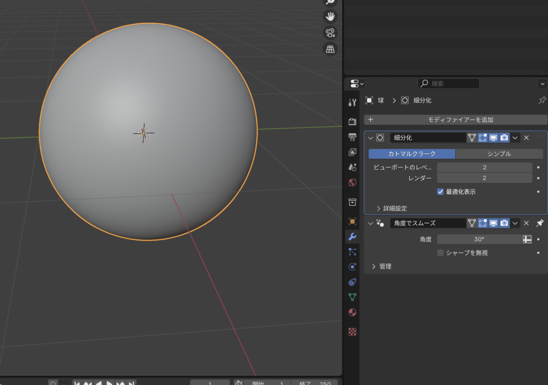This screenshot has height=385, width=548.
Task: Grab the 細分化 modifier drag handle
Action: coord(542,137)
